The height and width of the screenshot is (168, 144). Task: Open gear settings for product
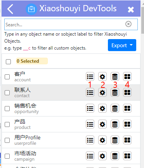click(102, 124)
